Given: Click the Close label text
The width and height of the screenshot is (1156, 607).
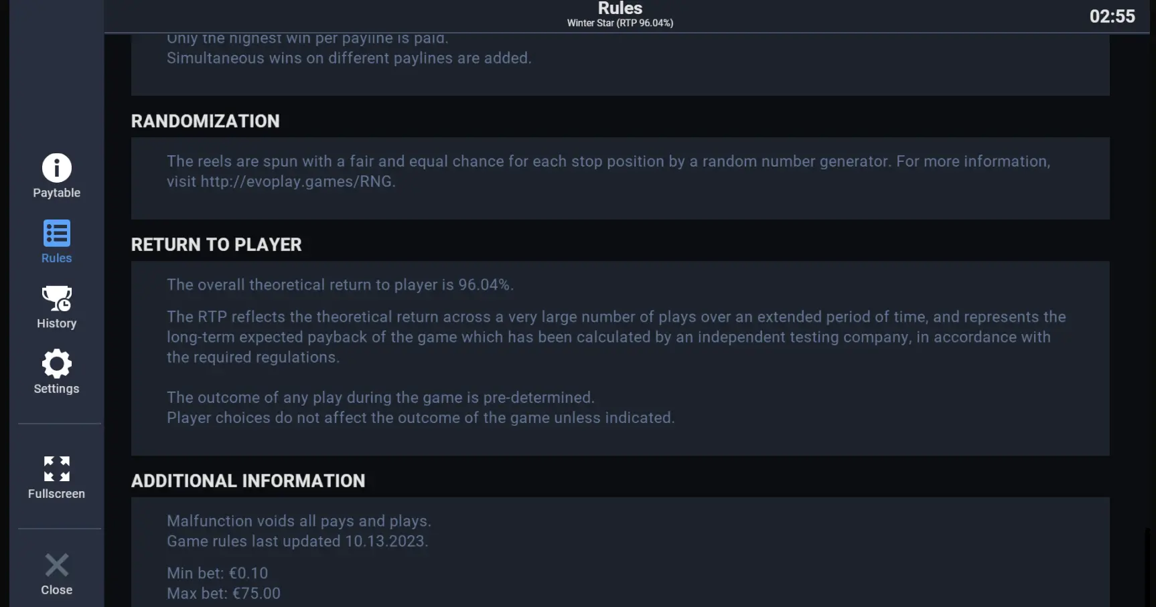Looking at the screenshot, I should tap(57, 590).
